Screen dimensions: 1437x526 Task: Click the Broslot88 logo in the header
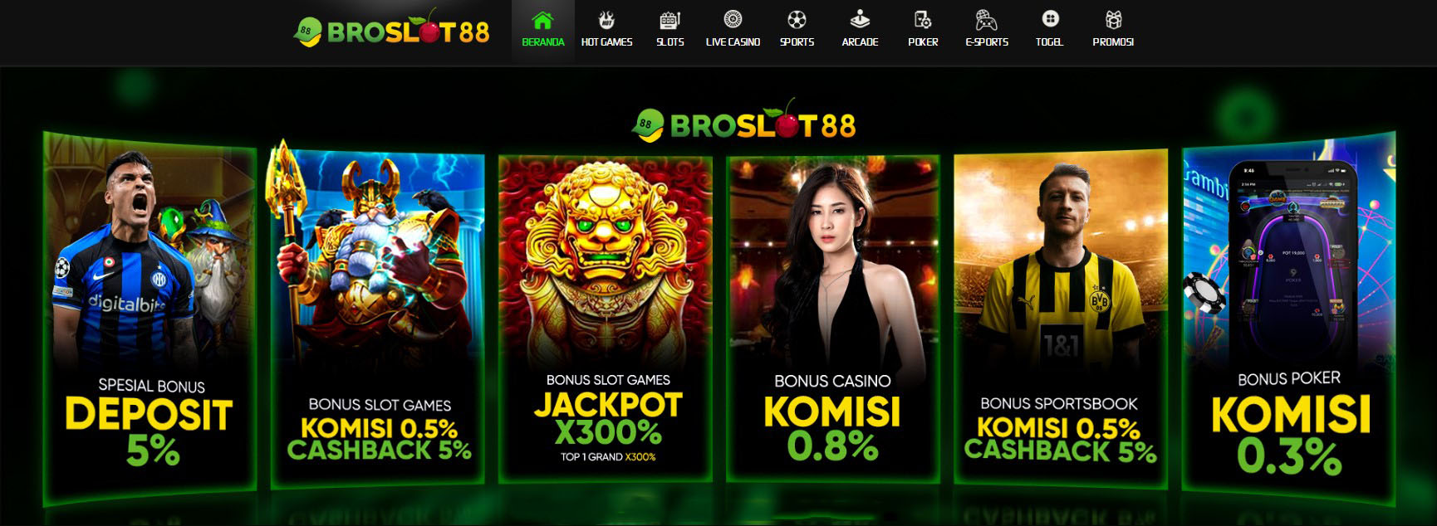(391, 30)
